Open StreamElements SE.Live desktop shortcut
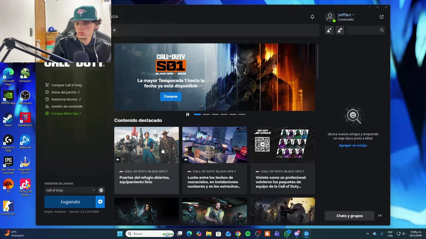Viewport: 426px width, 239px height. (x=25, y=166)
